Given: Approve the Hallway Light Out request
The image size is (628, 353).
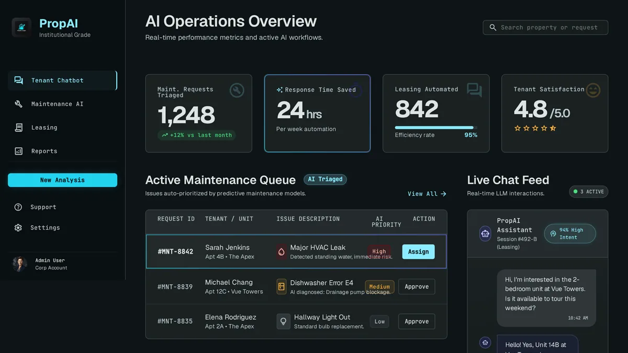Looking at the screenshot, I should pyautogui.click(x=417, y=322).
